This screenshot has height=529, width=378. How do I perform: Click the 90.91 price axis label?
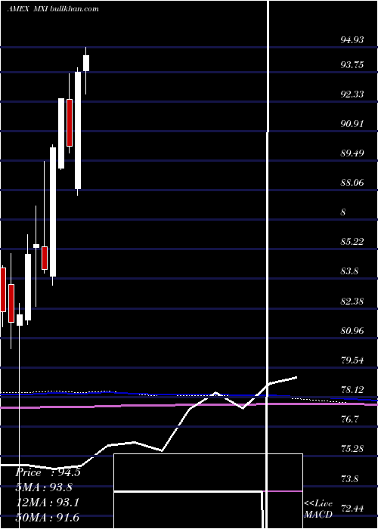[352, 124]
